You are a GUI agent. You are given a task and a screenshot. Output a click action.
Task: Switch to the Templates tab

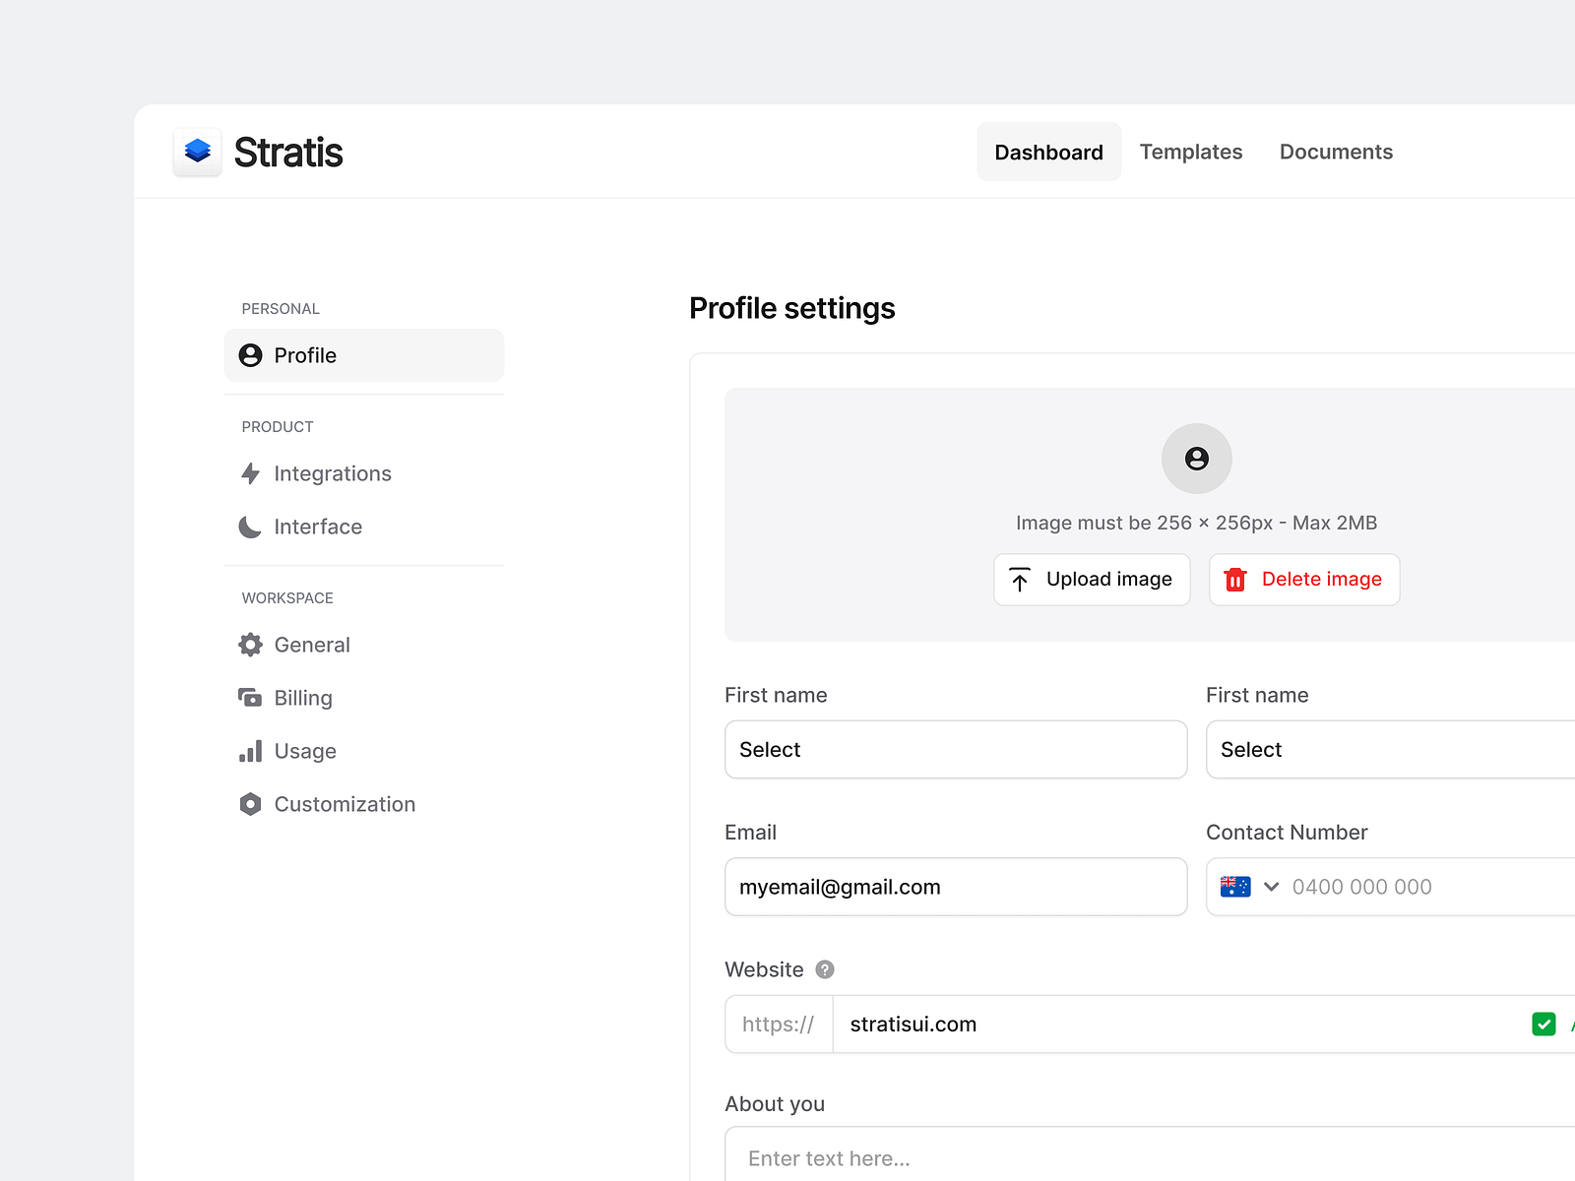1191,152
